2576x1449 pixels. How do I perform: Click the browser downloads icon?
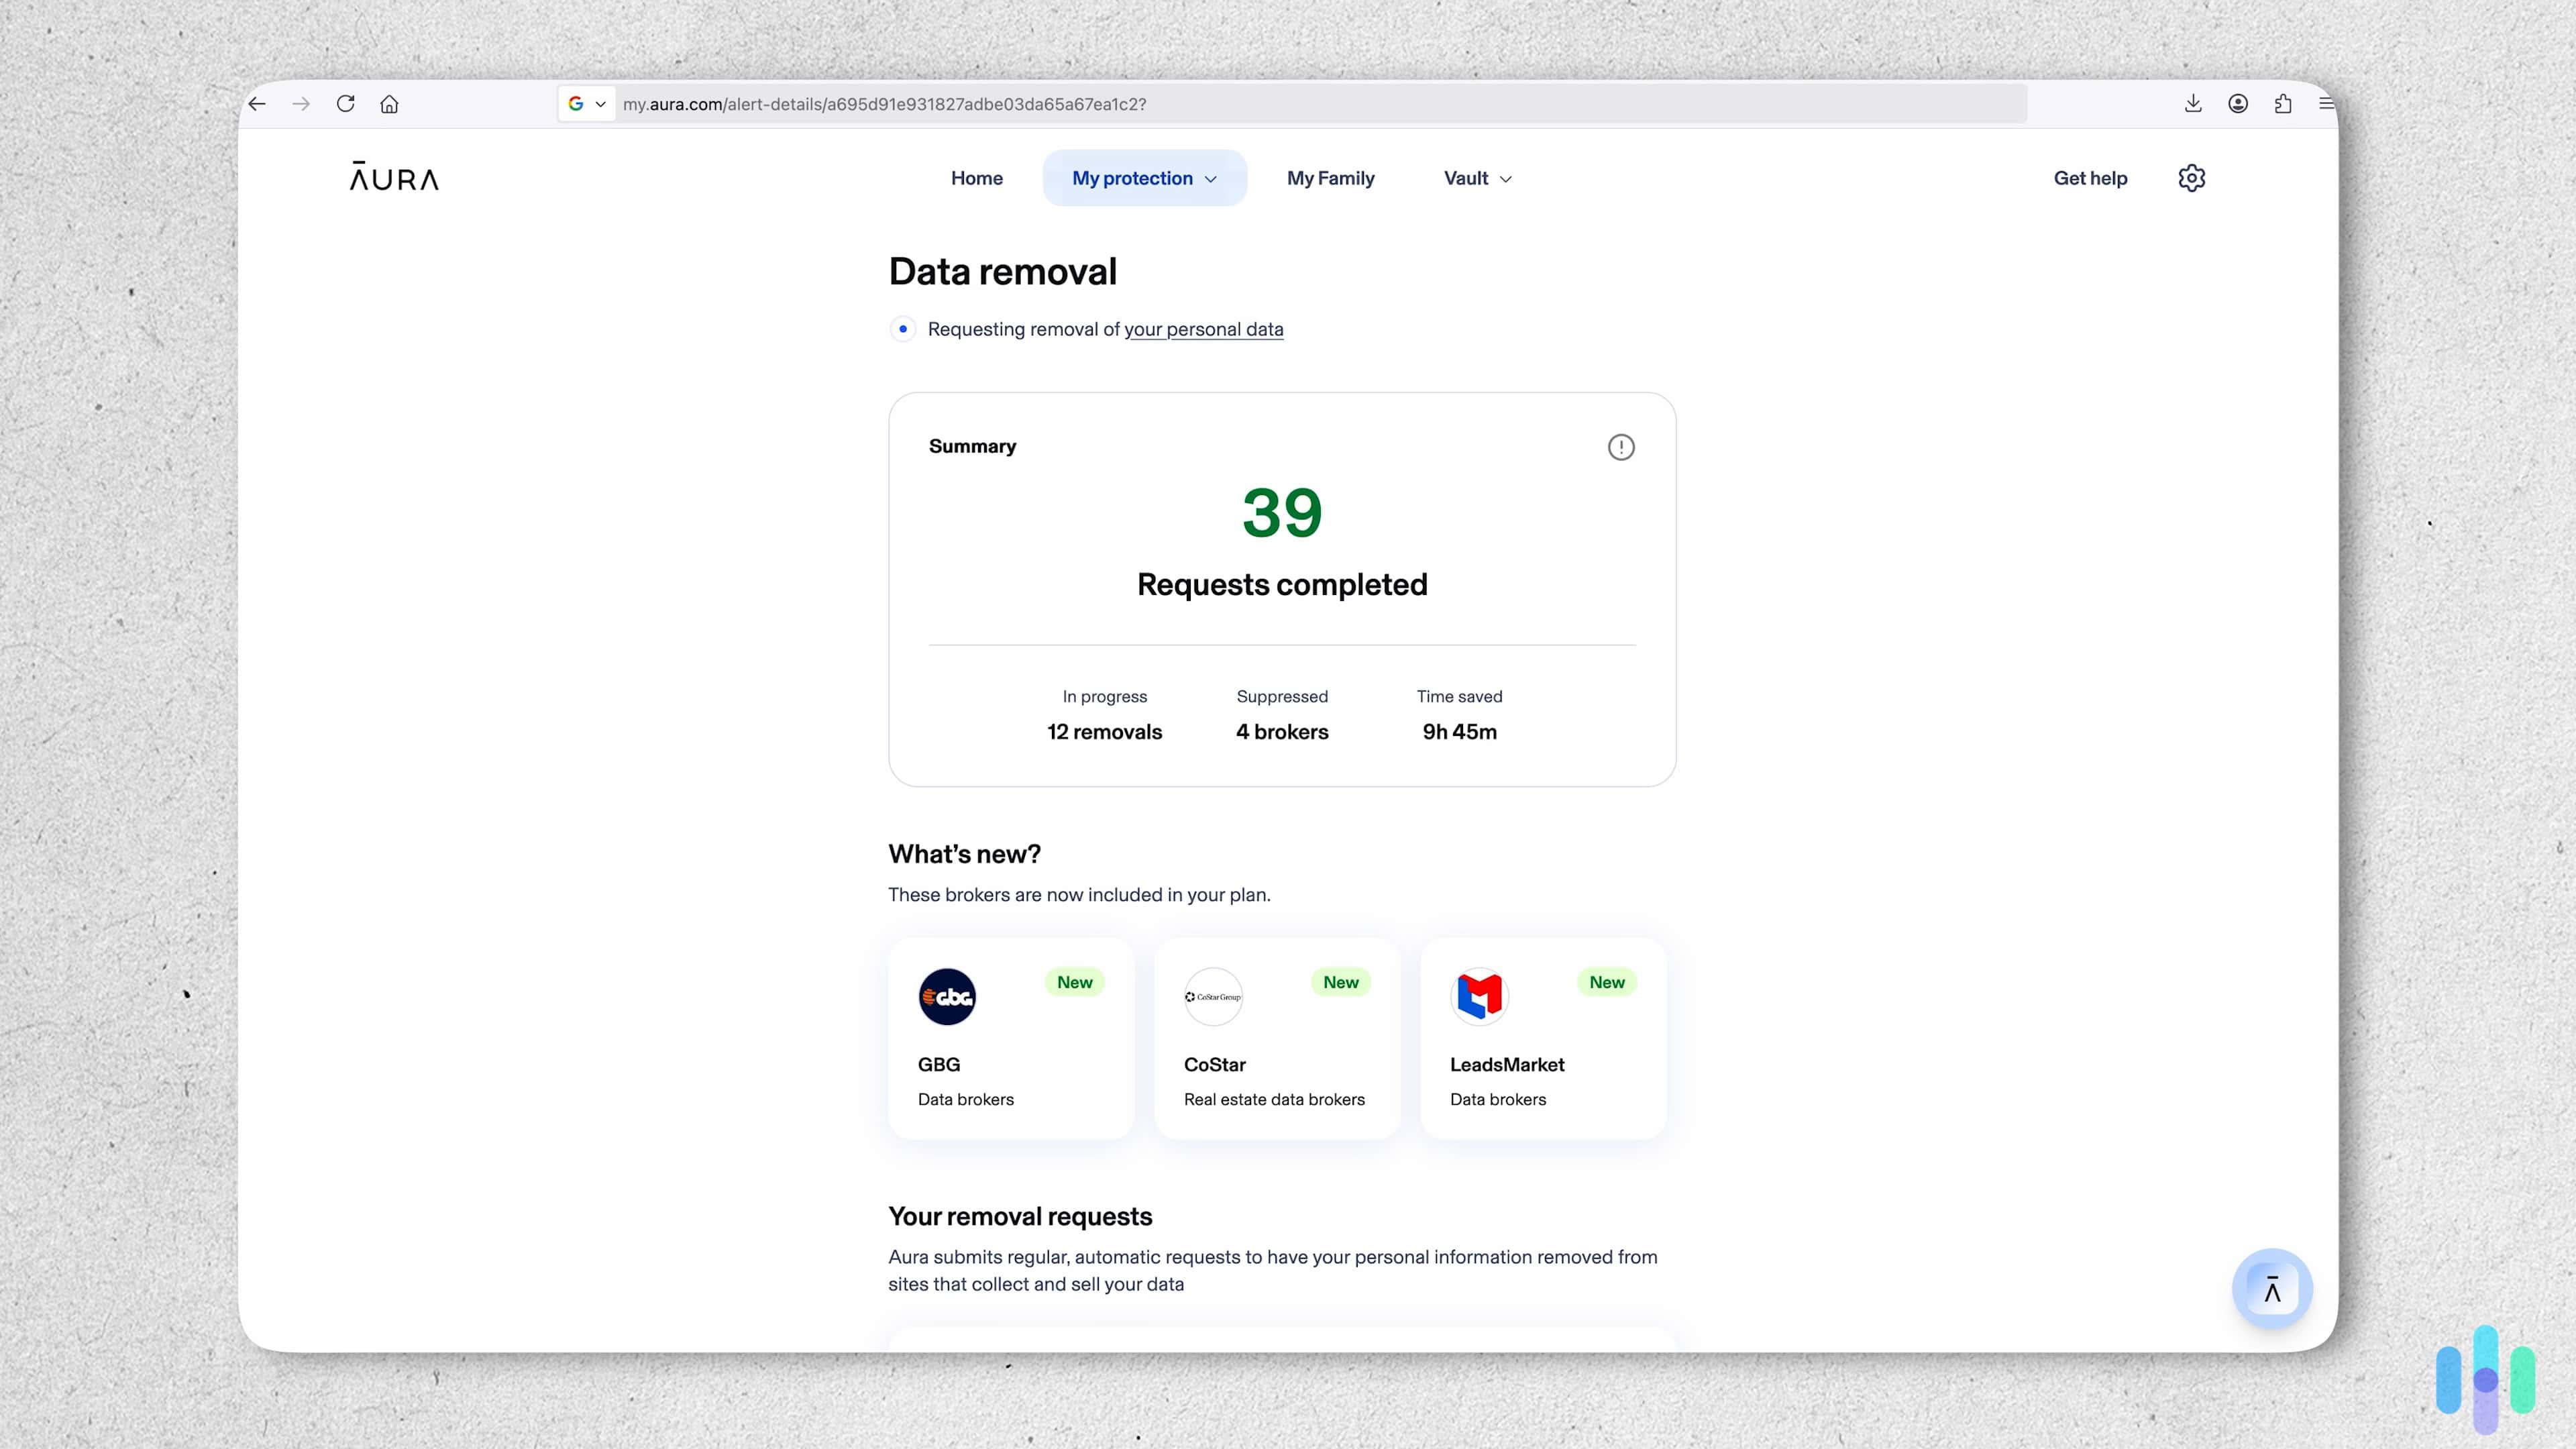pos(2193,103)
